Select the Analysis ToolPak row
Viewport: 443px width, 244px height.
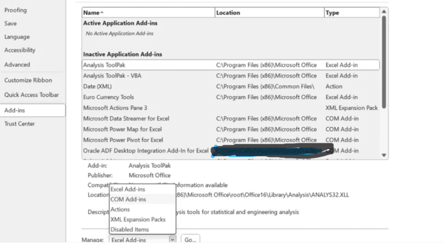[231, 65]
